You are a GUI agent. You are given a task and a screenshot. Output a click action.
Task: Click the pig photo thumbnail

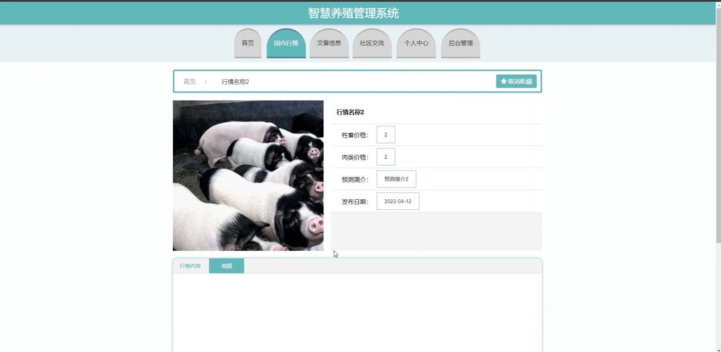point(248,176)
